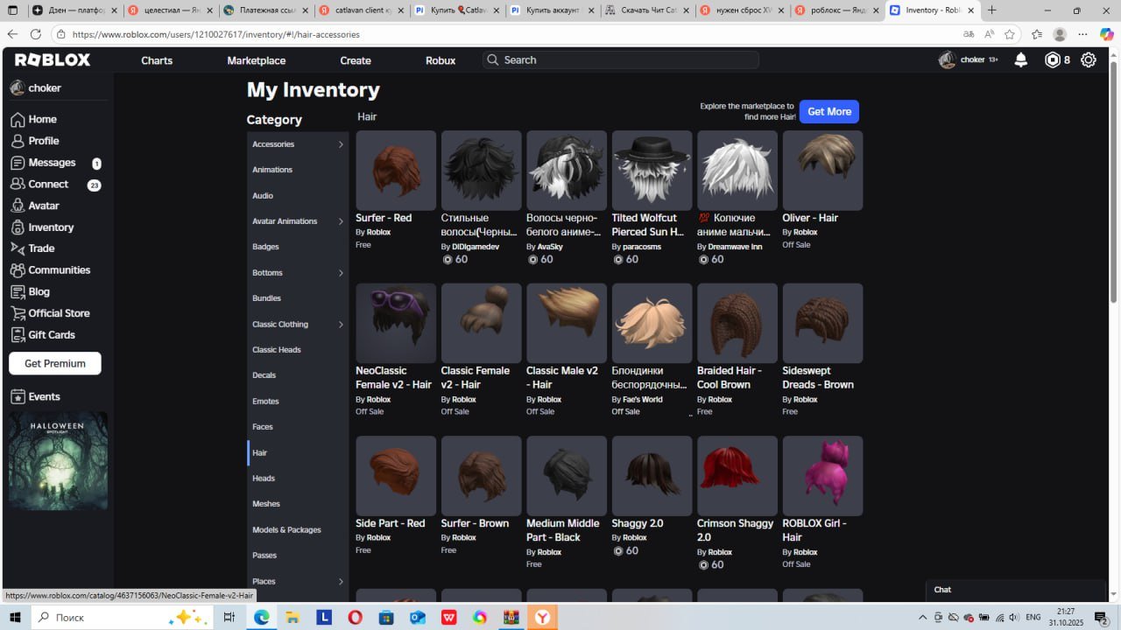Add page to favorites with the star icon

(x=1010, y=34)
